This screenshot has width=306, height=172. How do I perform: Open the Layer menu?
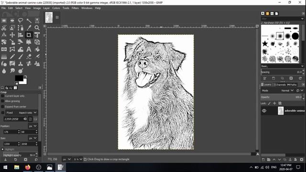(46, 8)
